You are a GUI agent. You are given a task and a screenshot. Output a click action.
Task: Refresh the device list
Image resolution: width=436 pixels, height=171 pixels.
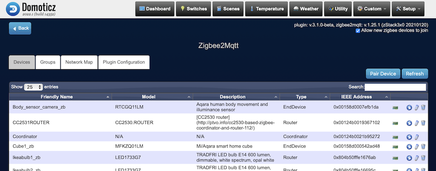[x=415, y=74]
